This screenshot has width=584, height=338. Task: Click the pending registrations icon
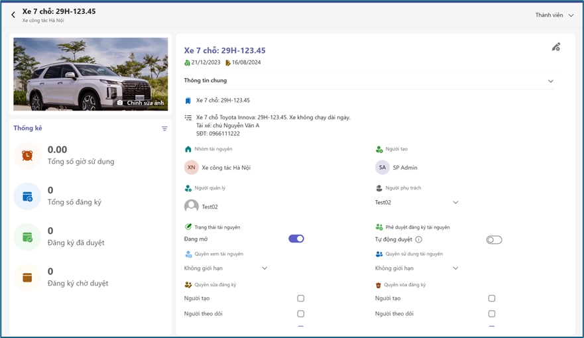27,278
